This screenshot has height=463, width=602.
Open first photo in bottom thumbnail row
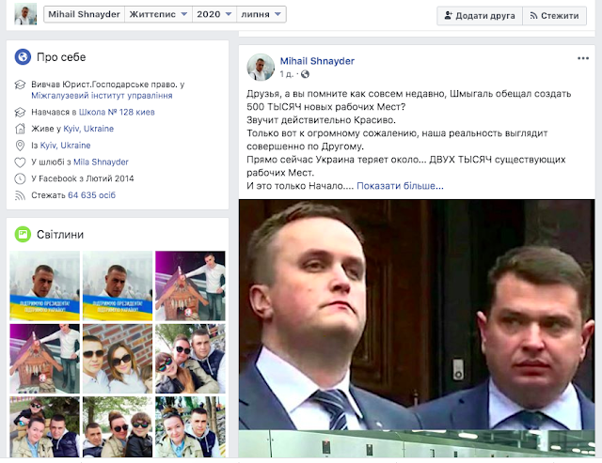click(x=44, y=427)
